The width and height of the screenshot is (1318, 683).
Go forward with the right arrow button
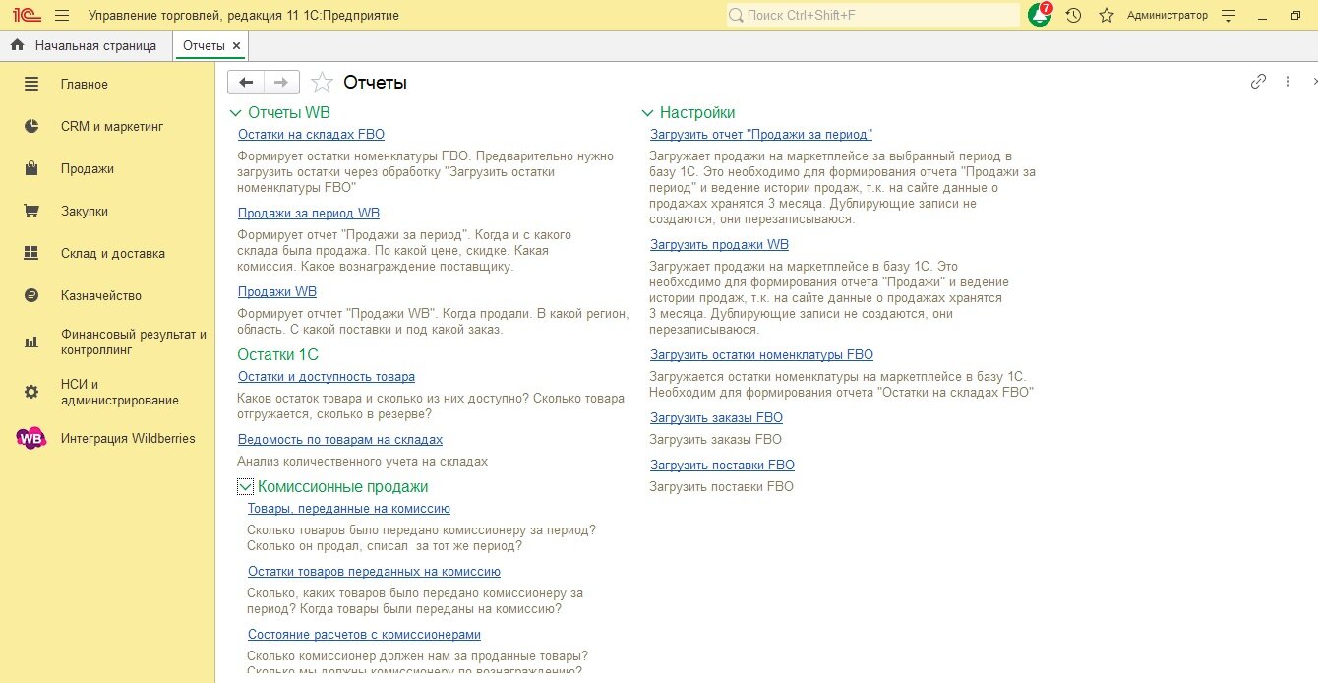(x=281, y=83)
